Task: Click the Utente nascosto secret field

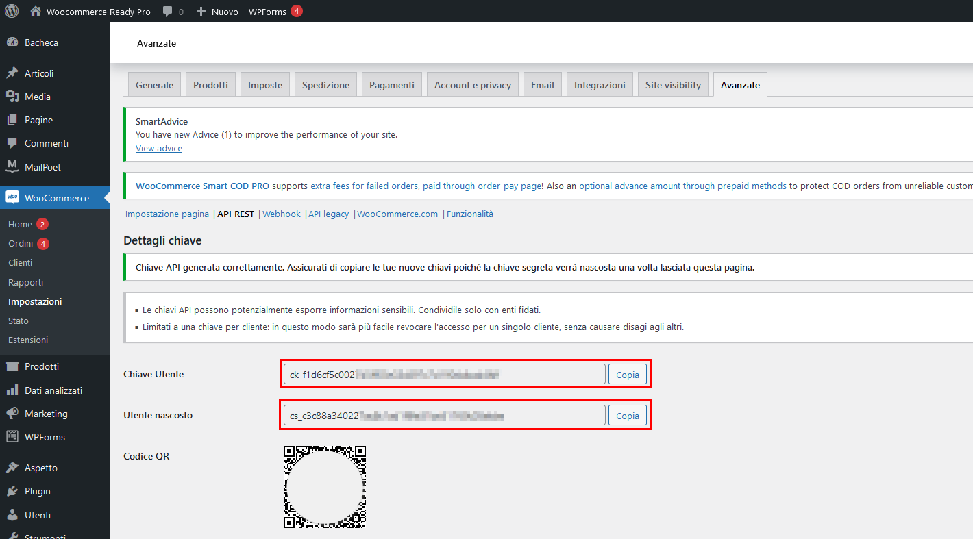Action: point(445,415)
